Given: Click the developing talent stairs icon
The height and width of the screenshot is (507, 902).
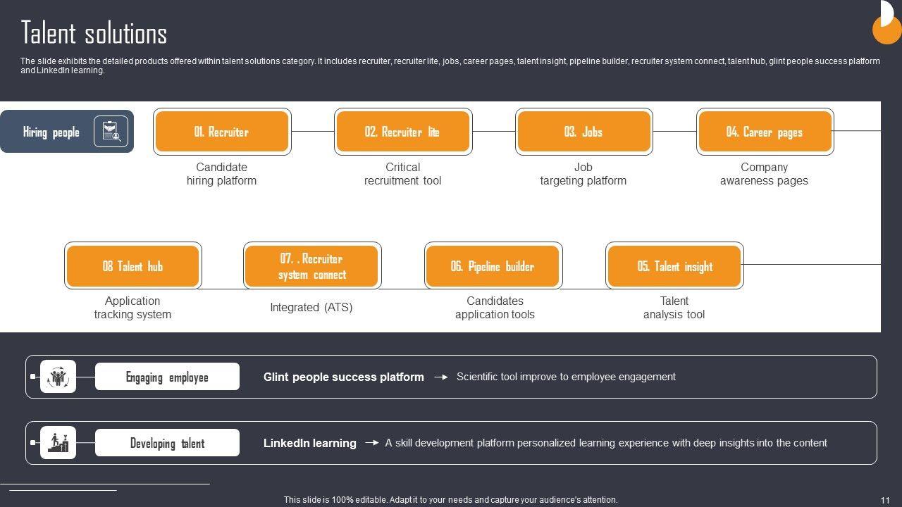Looking at the screenshot, I should click(58, 443).
